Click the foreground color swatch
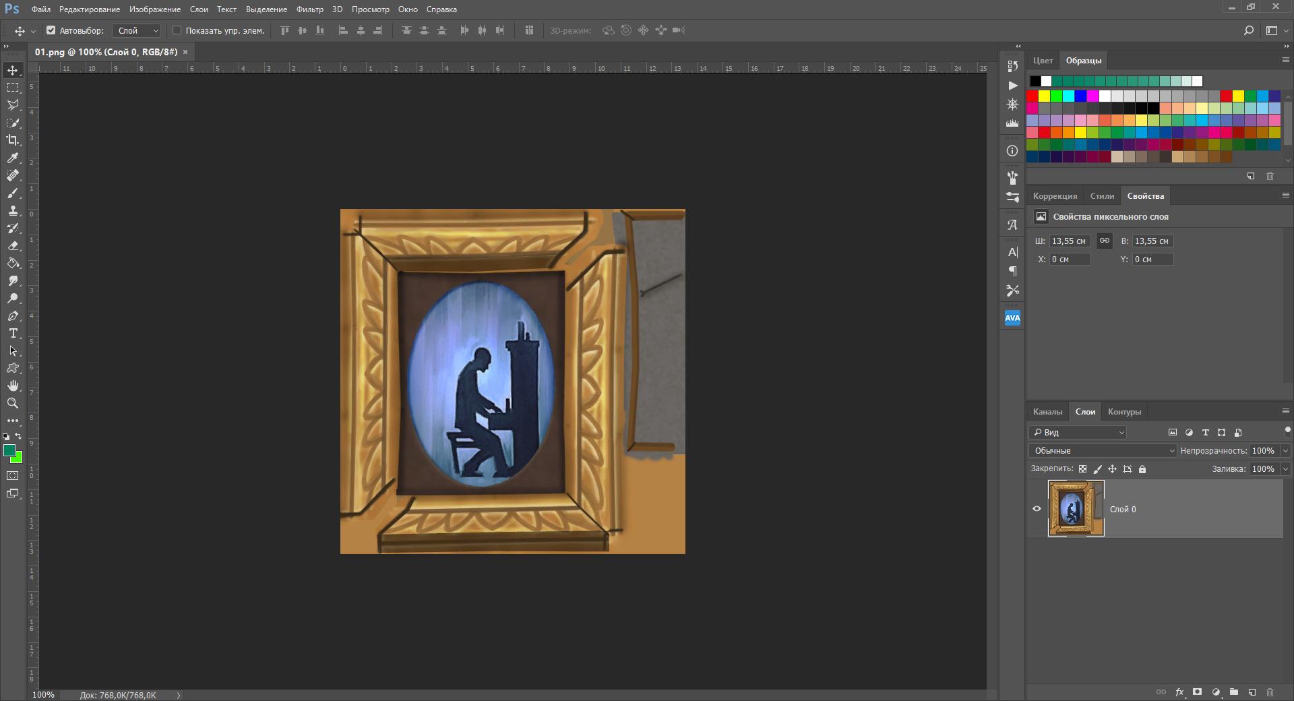This screenshot has height=701, width=1294. coord(9,451)
